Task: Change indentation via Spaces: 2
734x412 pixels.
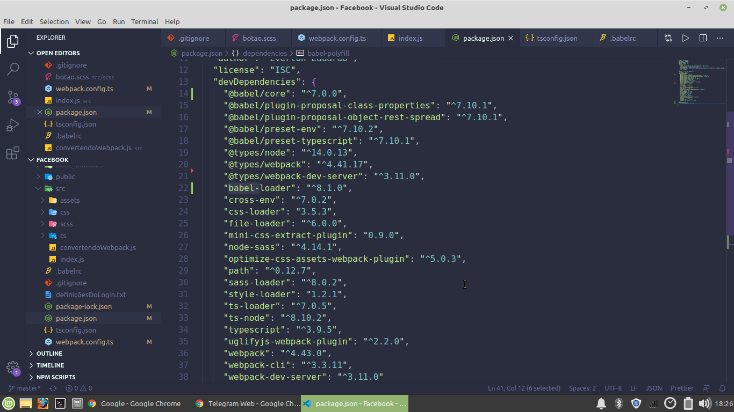Action: click(x=582, y=388)
